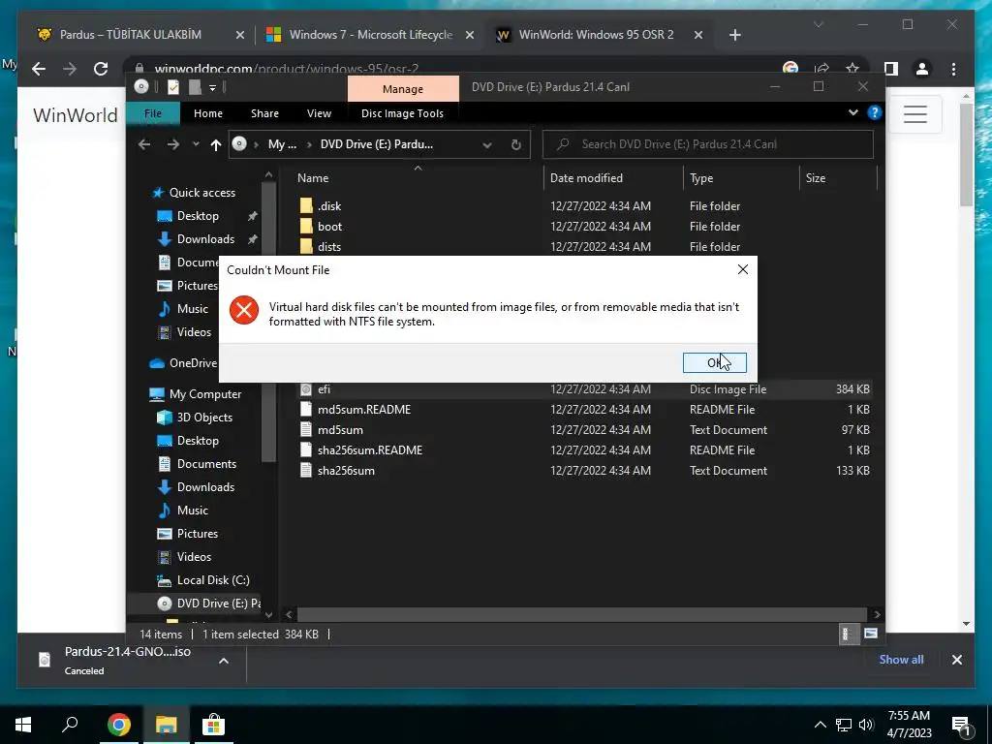Open Microsoft Store from taskbar

213,725
